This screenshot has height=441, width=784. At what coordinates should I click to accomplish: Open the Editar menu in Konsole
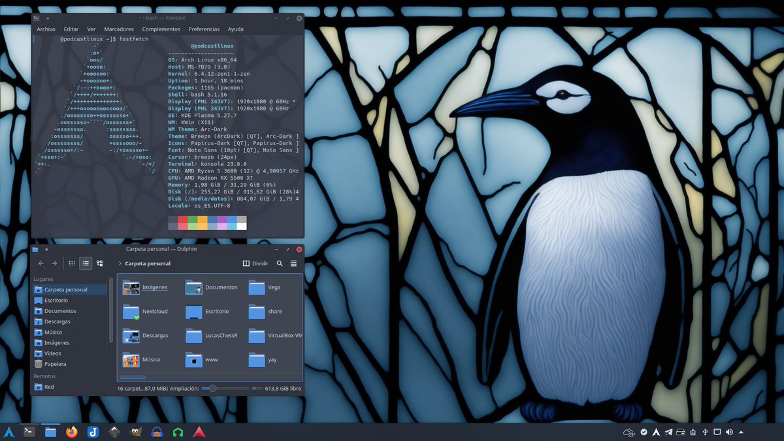[x=71, y=29]
